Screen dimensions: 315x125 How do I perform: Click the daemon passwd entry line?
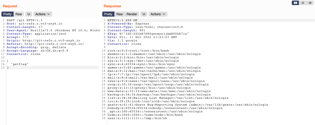(154, 54)
